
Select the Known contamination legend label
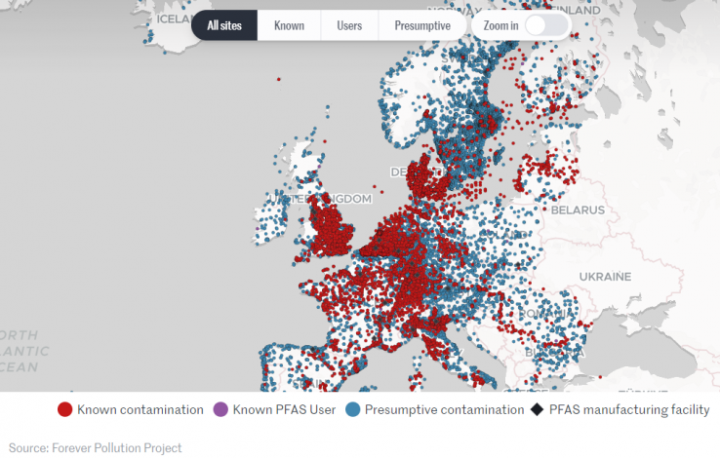tap(140, 410)
